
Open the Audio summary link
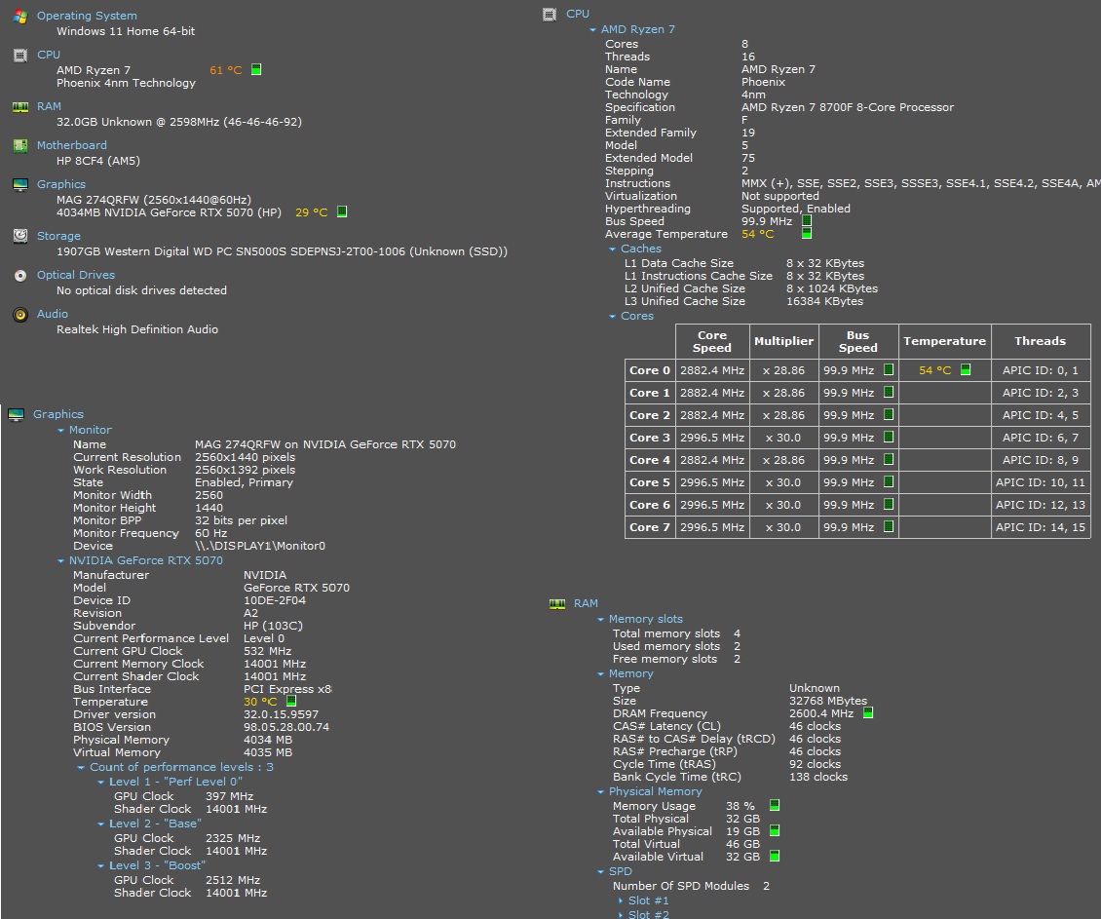click(x=53, y=314)
